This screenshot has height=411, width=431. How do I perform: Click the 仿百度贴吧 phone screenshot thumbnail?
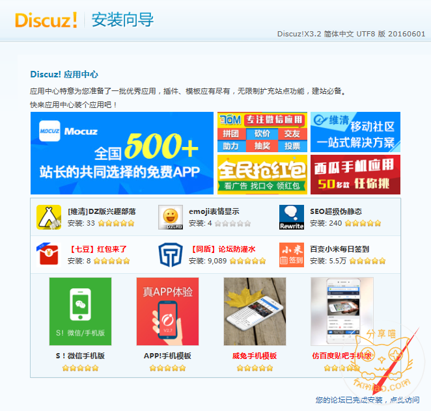point(342,312)
